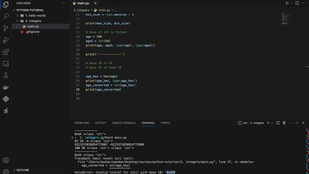Open the Manage settings gear
This screenshot has height=174, width=309.
pos(6,172)
